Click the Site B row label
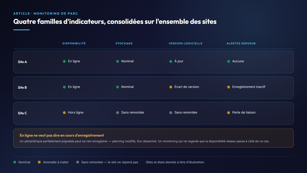Viewport: 307px width, 173px height. tap(23, 88)
